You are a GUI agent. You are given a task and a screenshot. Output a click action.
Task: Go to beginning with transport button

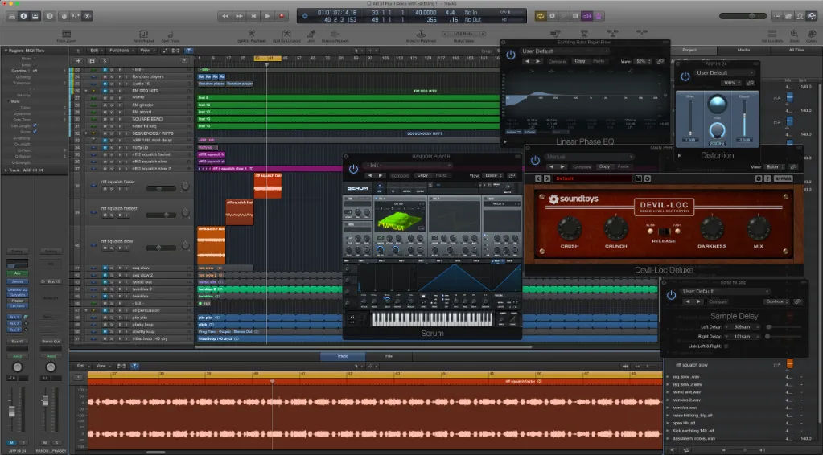253,16
